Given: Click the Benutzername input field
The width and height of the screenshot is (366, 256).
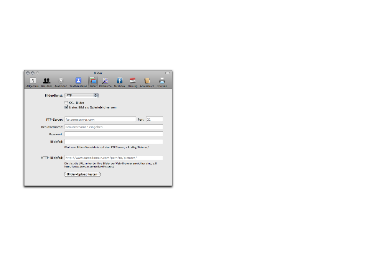Looking at the screenshot, I should (x=114, y=127).
